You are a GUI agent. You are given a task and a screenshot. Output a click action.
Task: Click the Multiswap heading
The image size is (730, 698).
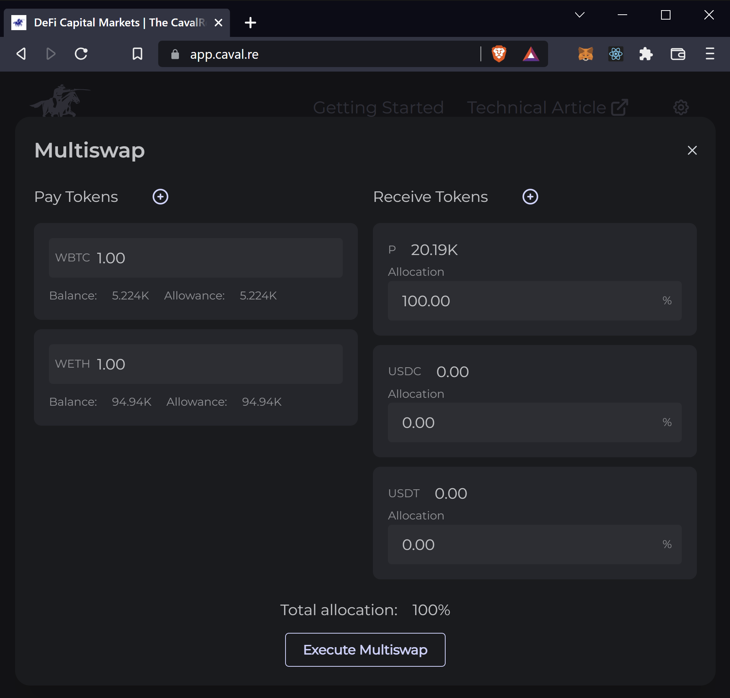[x=90, y=150]
